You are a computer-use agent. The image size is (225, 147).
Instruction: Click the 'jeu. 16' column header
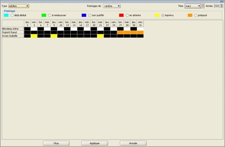pos(81,24)
